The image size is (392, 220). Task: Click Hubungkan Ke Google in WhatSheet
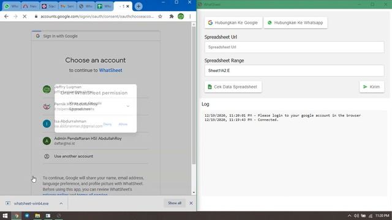tap(233, 23)
